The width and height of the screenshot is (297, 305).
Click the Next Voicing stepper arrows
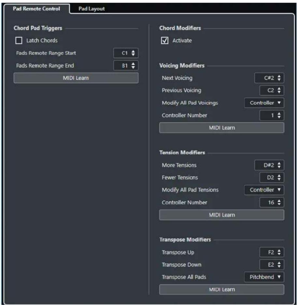point(279,78)
